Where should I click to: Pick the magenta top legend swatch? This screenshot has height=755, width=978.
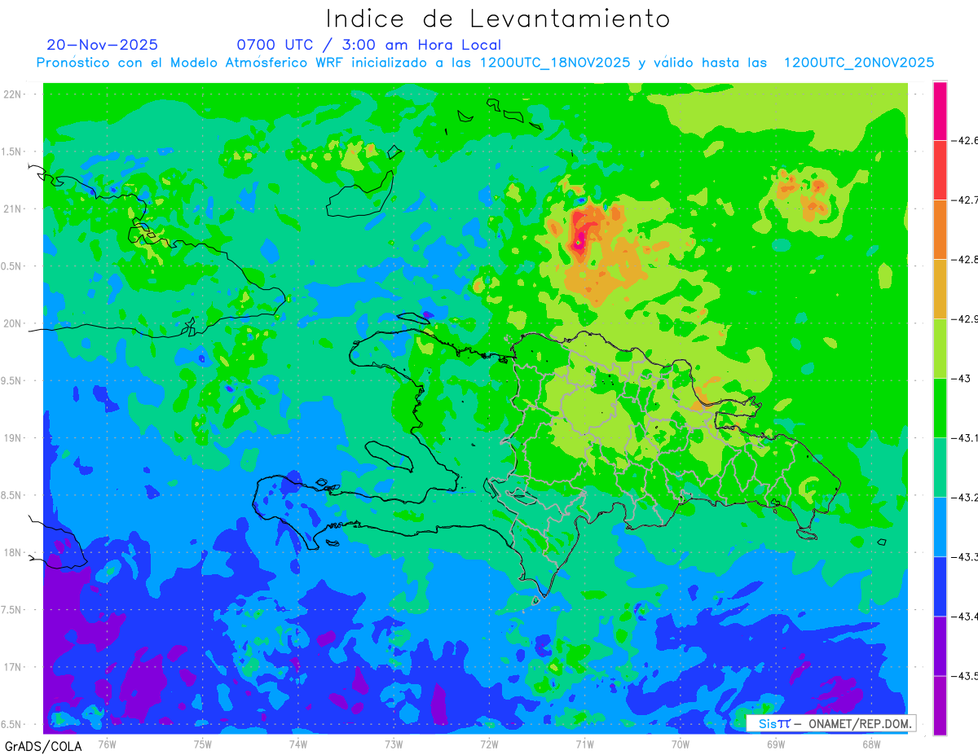coord(940,111)
